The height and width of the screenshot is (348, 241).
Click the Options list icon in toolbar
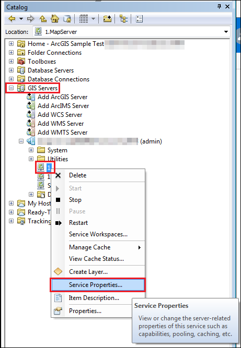[139, 19]
